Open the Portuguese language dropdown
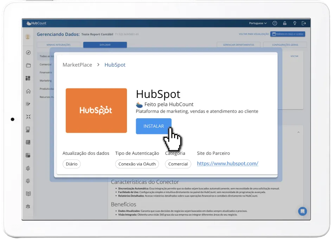 (x=258, y=23)
